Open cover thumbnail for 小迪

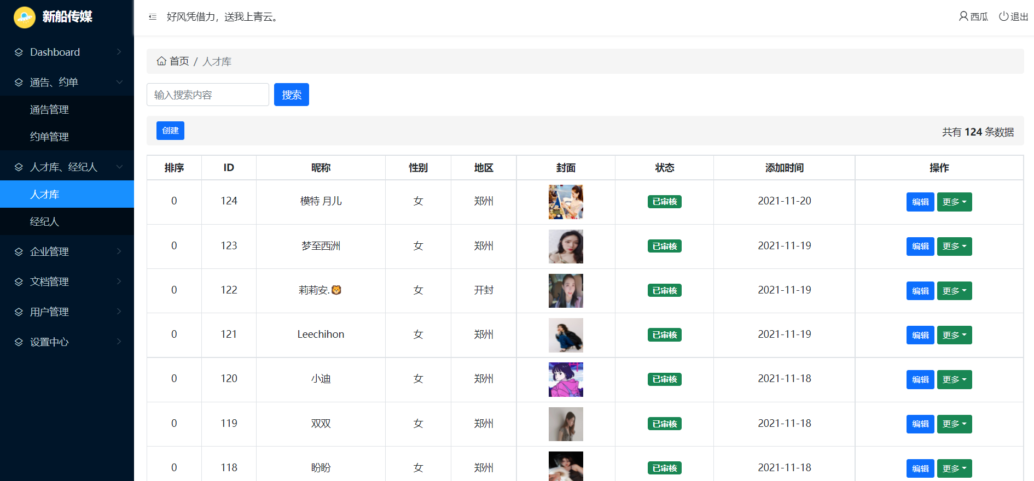[x=566, y=379]
